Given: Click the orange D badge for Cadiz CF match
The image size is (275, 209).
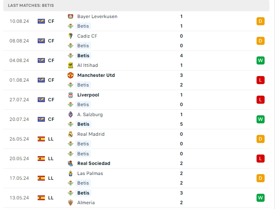Looking at the screenshot, I should tap(260, 41).
